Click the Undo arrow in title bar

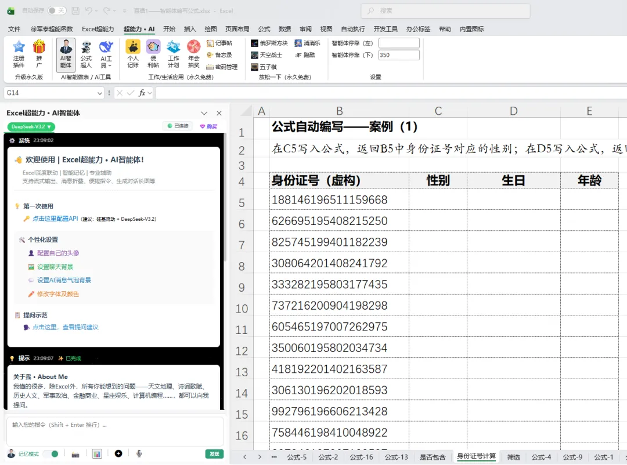(89, 11)
